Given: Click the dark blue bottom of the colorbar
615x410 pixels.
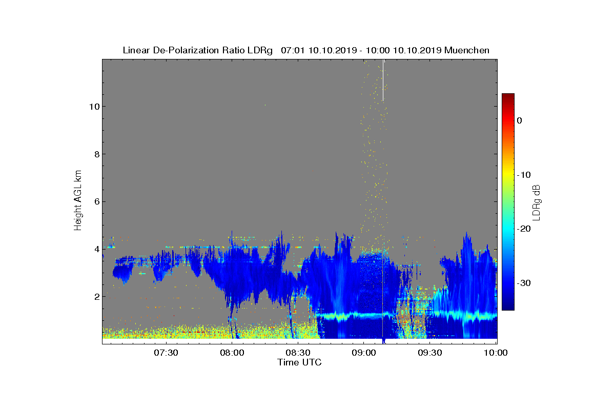Looking at the screenshot, I should tap(508, 306).
